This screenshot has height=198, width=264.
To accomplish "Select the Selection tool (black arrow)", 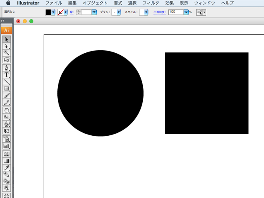I will pos(7,39).
